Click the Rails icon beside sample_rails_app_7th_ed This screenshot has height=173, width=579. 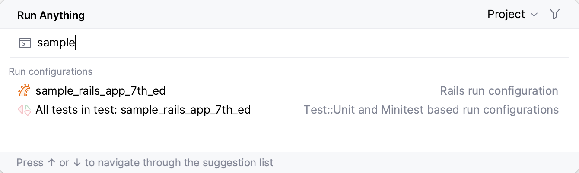tap(24, 91)
